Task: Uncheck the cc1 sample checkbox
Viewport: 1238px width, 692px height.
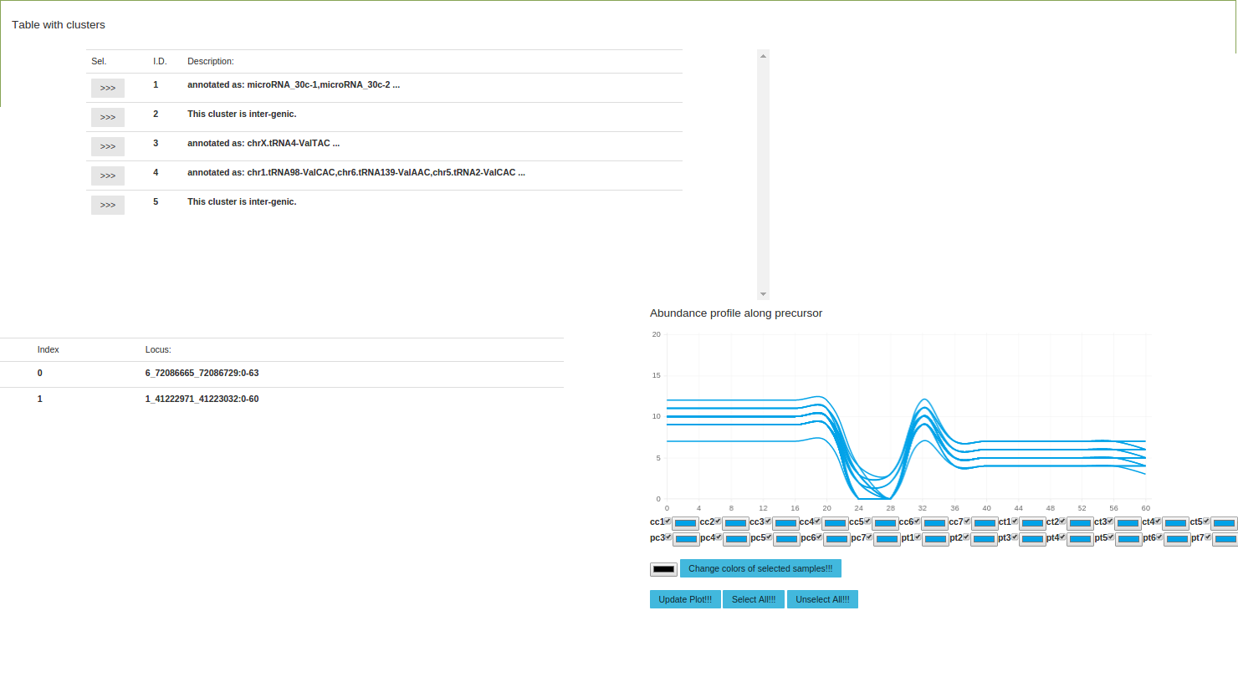Action: point(668,521)
